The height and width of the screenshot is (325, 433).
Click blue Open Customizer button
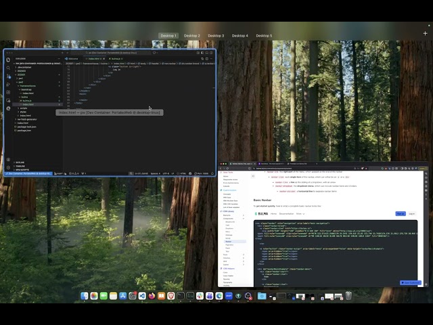point(411,283)
